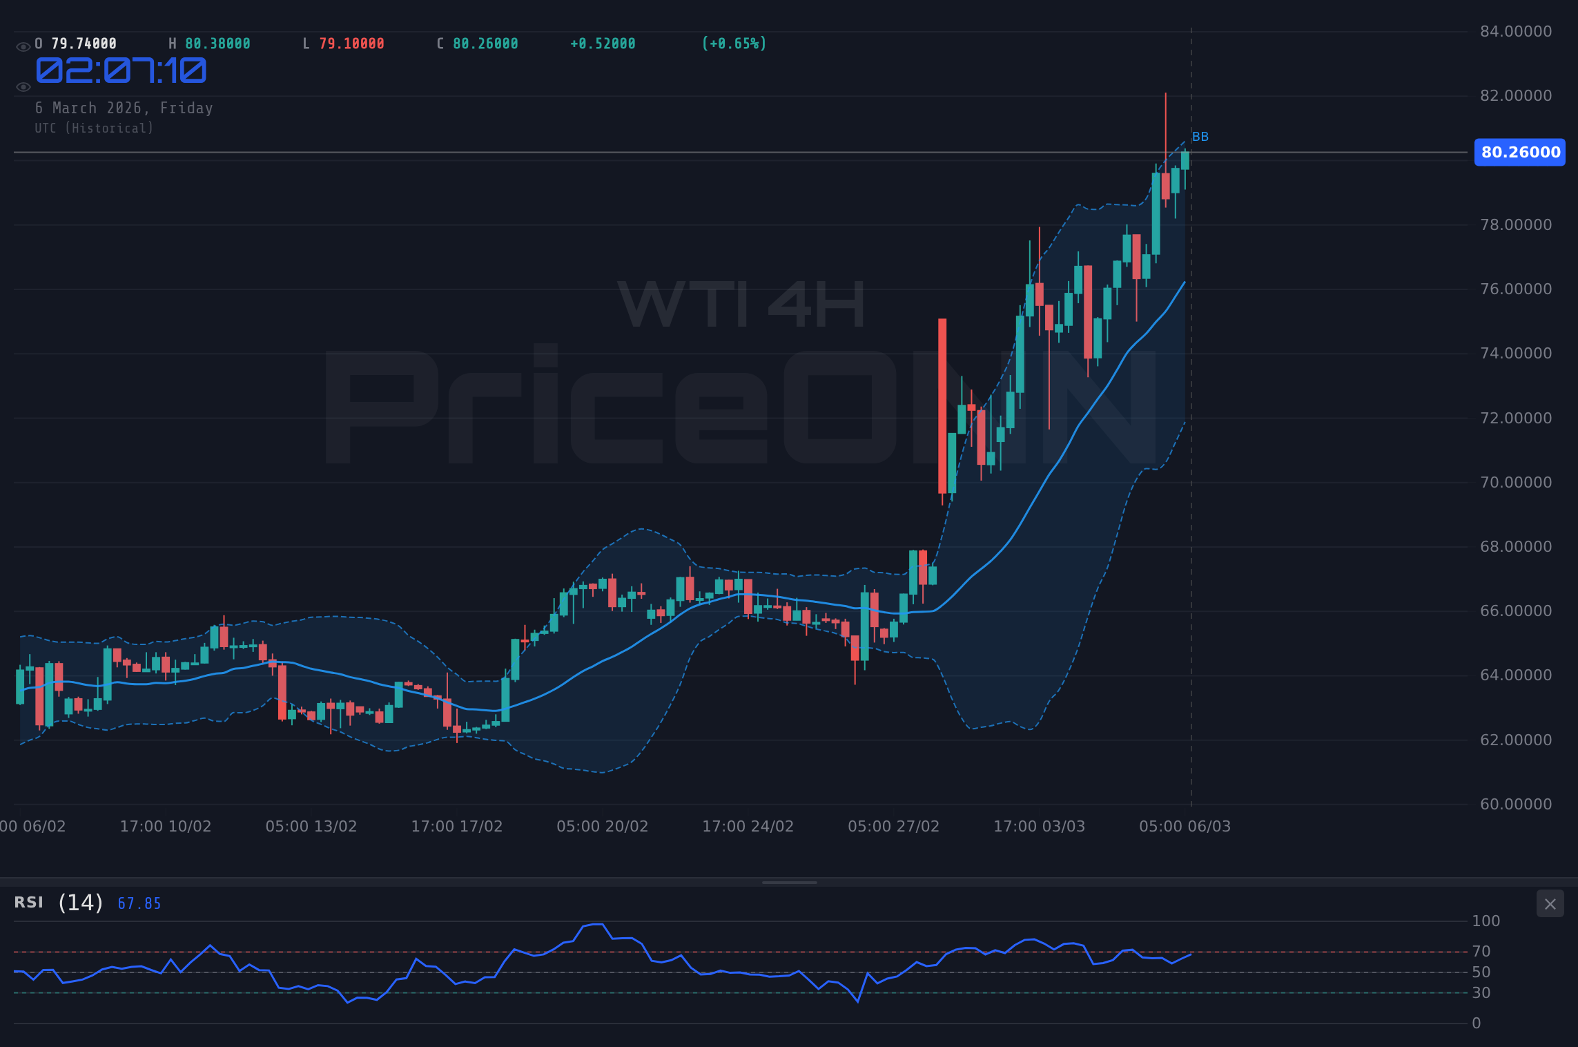Viewport: 1578px width, 1047px height.
Task: Click the close value 80.26000 in header
Action: pyautogui.click(x=485, y=44)
